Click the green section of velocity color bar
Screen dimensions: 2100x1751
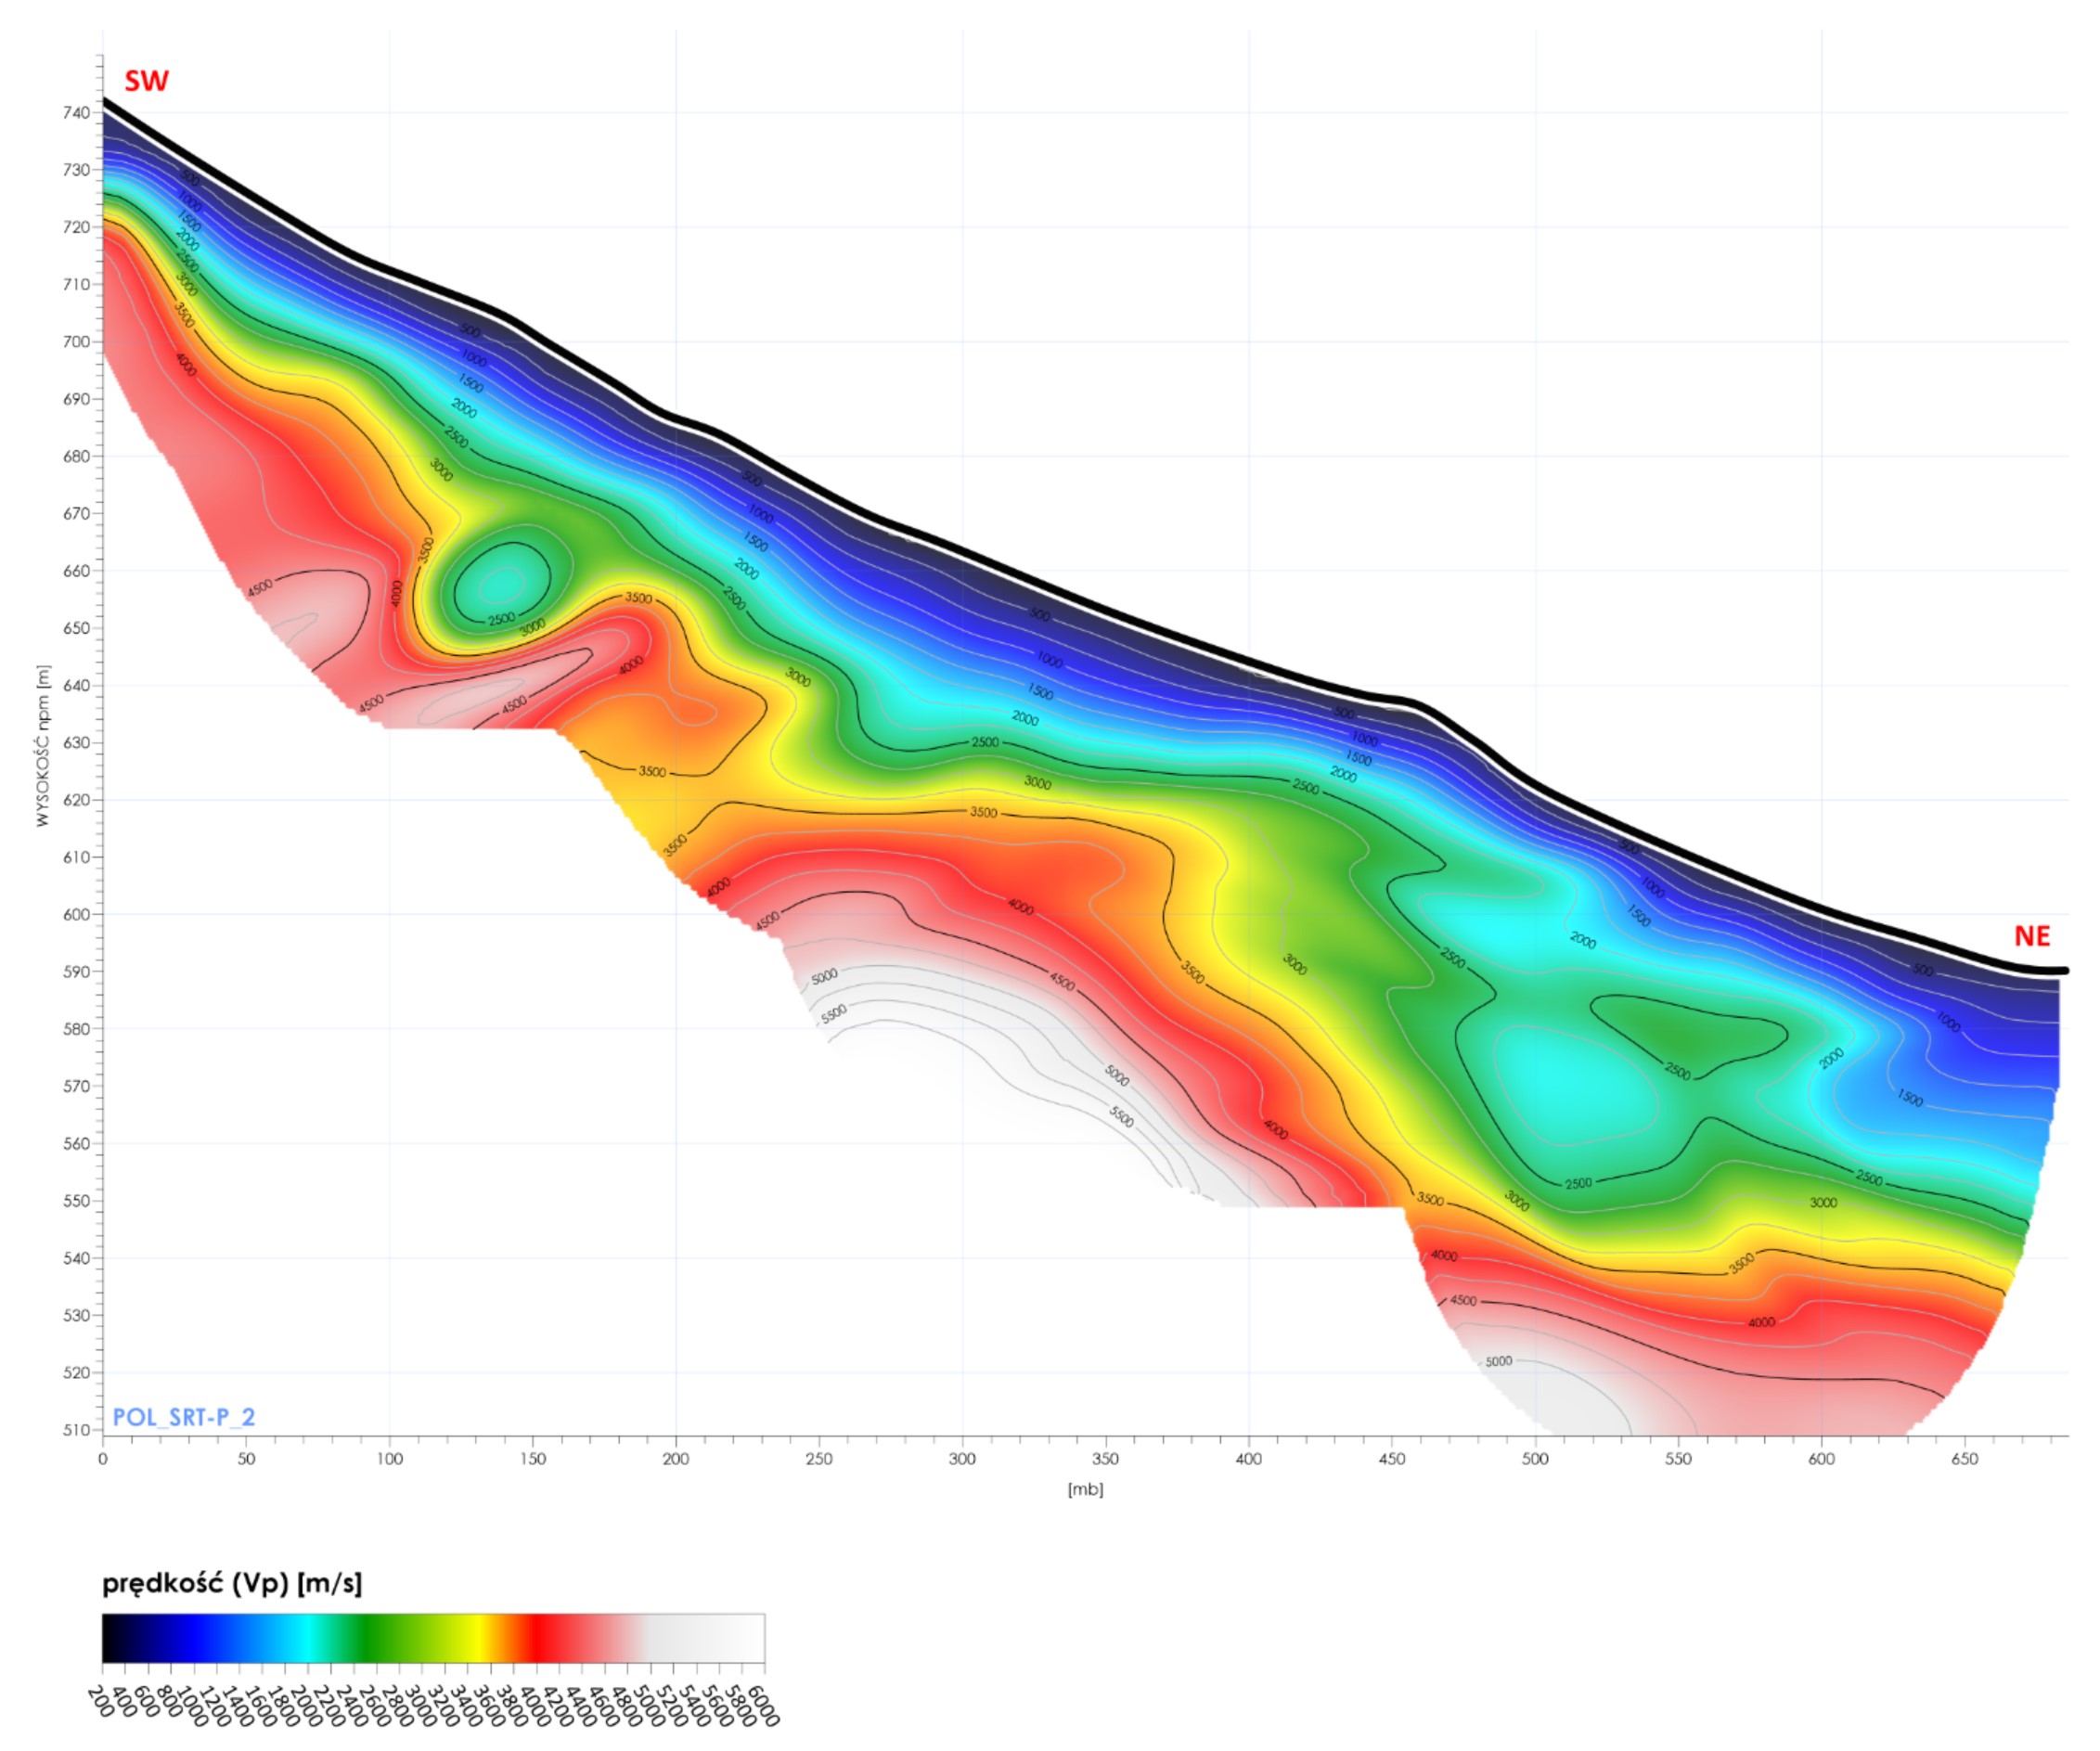pyautogui.click(x=370, y=1638)
